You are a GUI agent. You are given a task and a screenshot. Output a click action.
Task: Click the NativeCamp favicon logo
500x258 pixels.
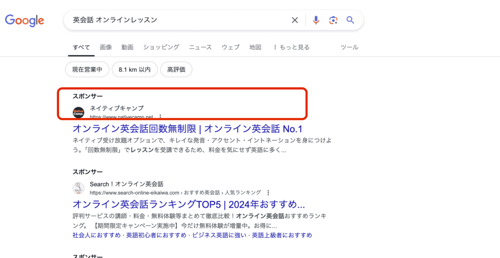[x=79, y=112]
